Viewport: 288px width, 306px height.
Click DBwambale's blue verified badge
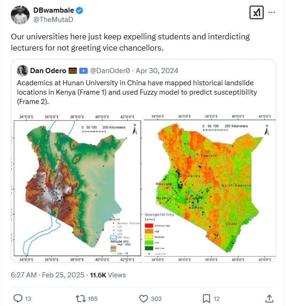click(81, 10)
